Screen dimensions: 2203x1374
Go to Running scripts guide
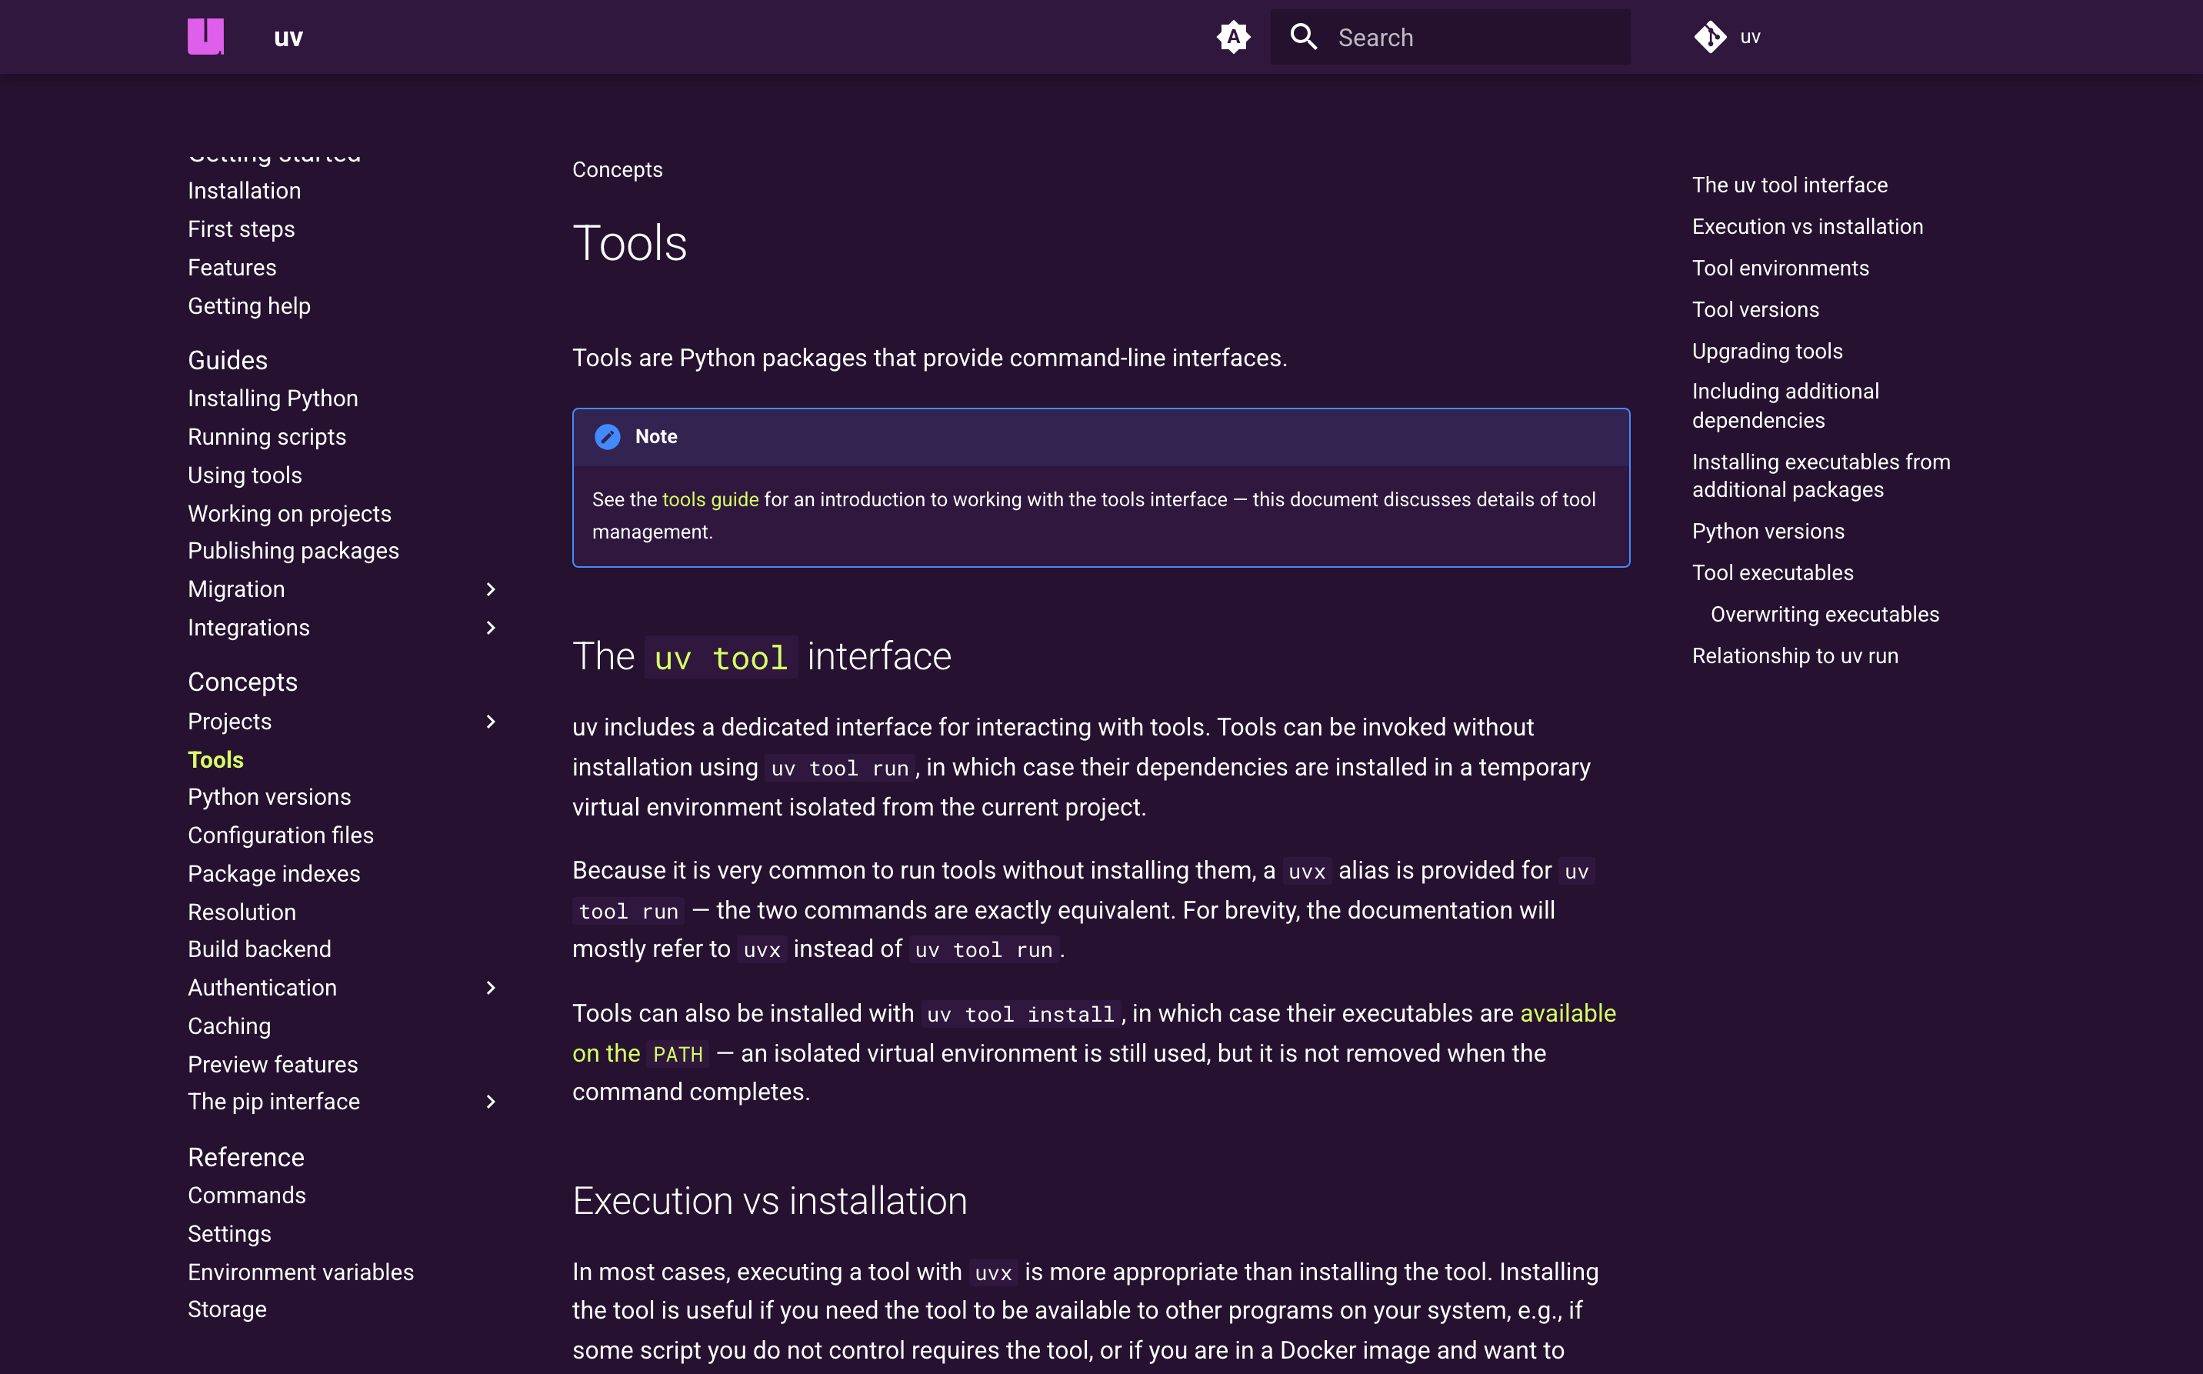point(266,437)
